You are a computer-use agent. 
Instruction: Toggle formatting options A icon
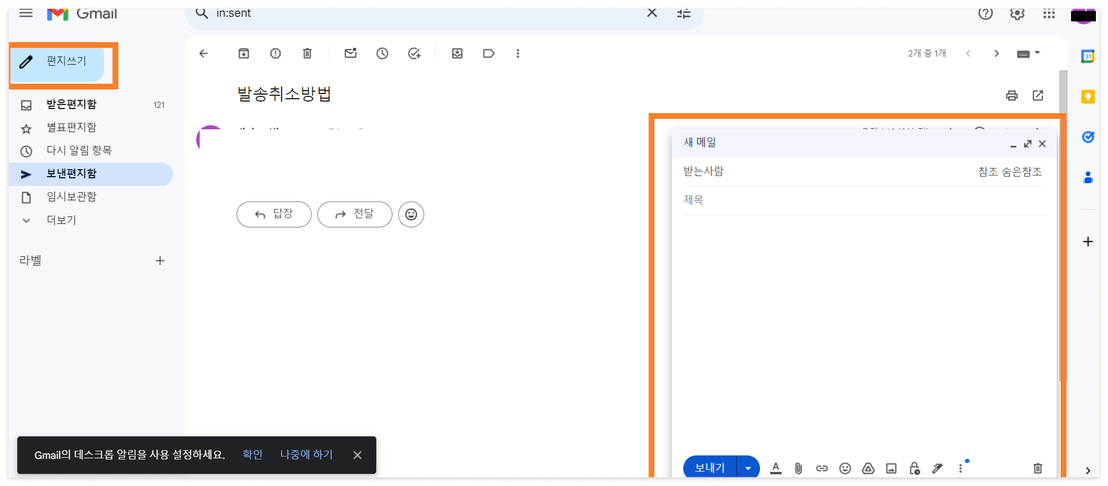click(x=776, y=469)
